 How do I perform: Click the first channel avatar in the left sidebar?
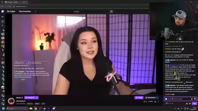click(x=3, y=30)
